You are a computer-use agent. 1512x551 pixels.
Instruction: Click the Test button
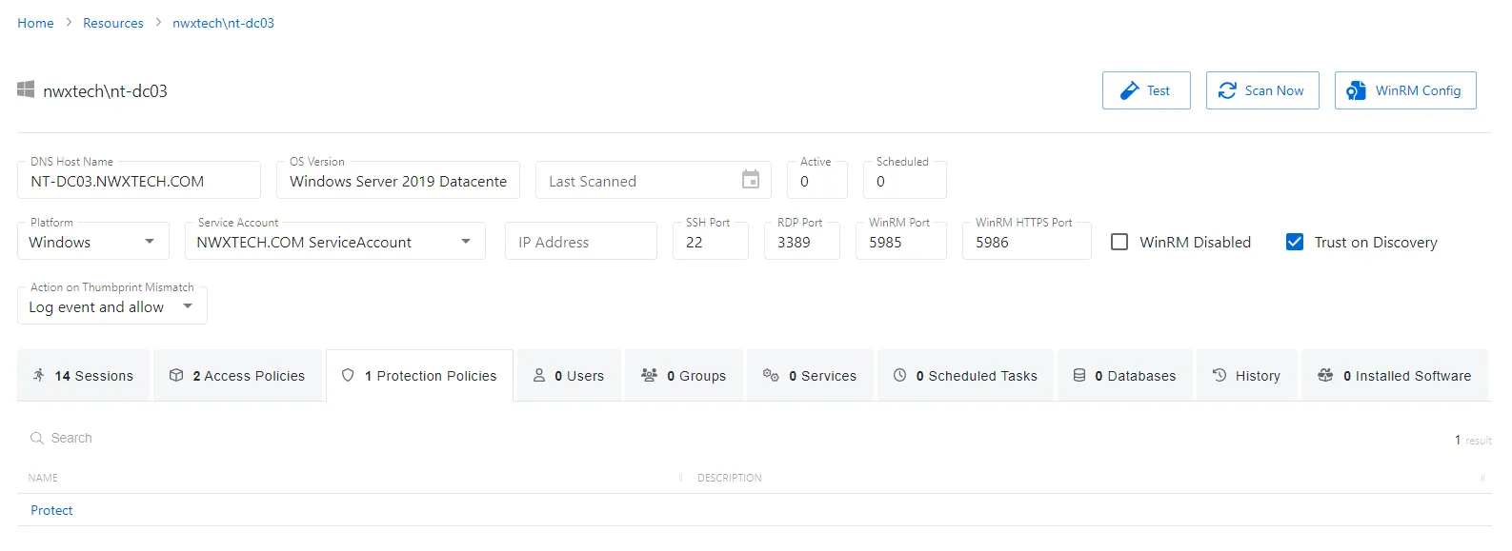tap(1146, 90)
